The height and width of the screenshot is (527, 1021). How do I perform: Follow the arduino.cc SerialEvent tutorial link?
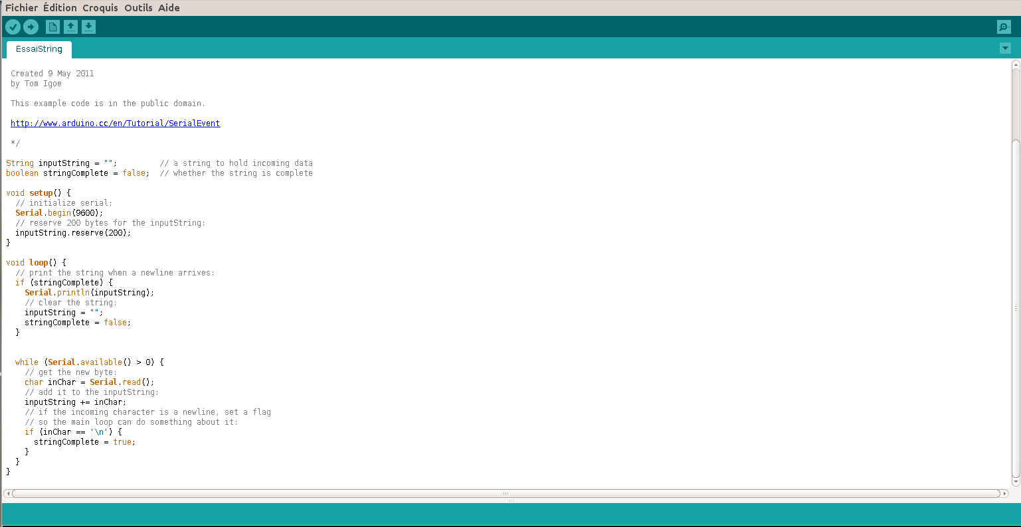click(x=115, y=123)
